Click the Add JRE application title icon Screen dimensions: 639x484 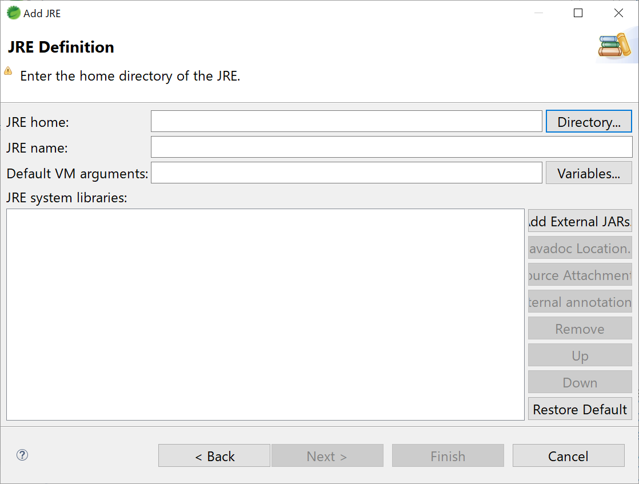pos(14,13)
